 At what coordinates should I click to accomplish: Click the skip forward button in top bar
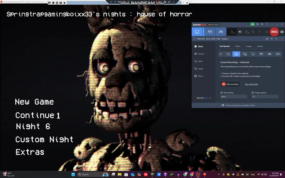(61, 3)
